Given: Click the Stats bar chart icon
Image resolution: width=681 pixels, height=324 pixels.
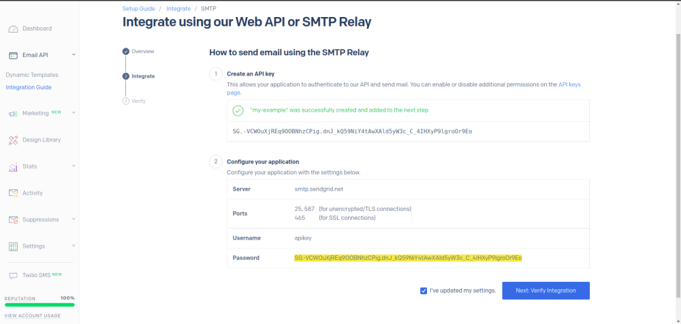Looking at the screenshot, I should point(13,167).
